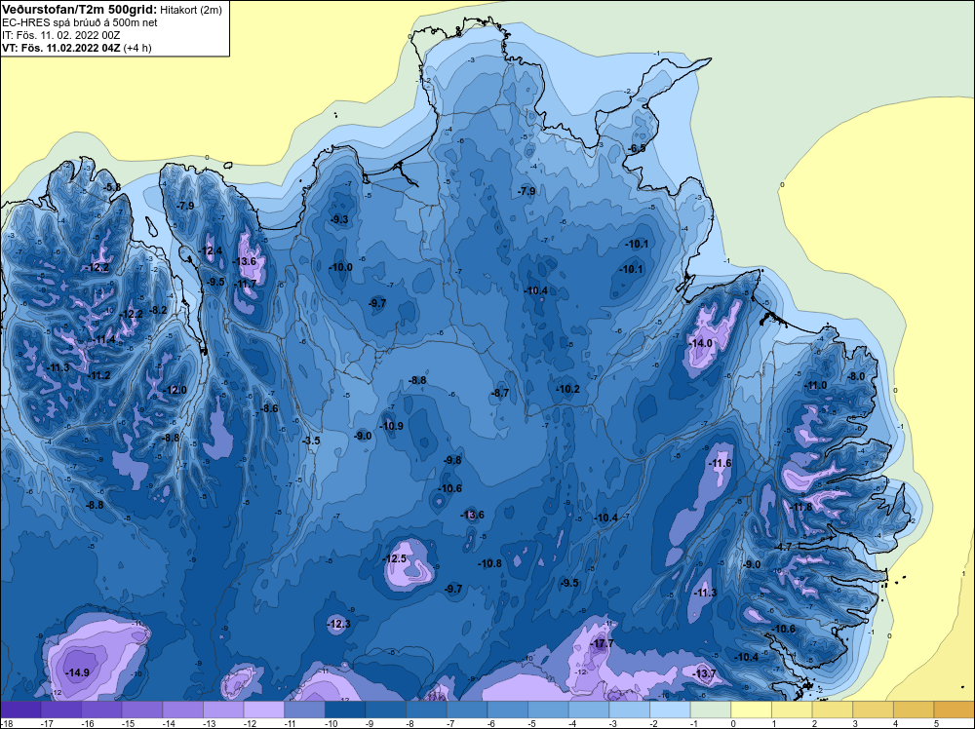Click the -8.0 temperature value
Image resolution: width=975 pixels, height=729 pixels.
pos(856,376)
